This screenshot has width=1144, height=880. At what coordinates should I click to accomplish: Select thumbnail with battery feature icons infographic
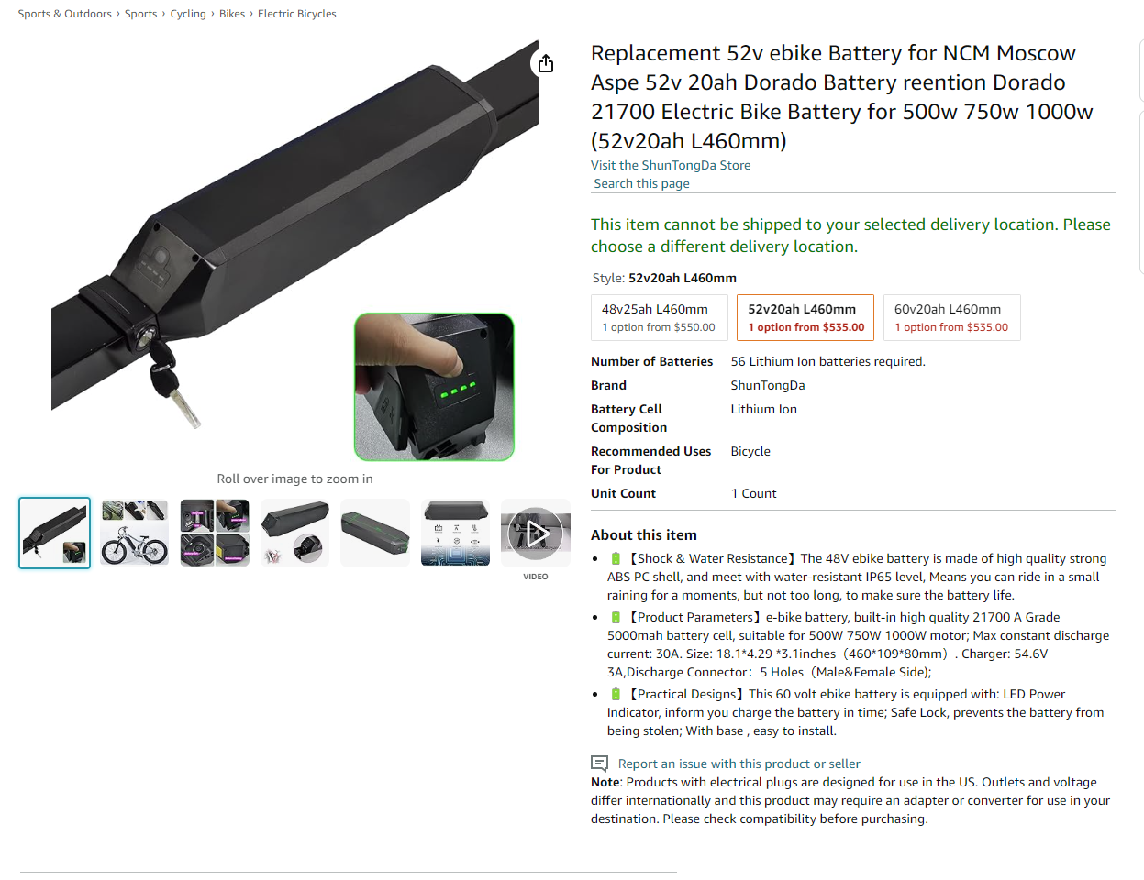pyautogui.click(x=456, y=533)
